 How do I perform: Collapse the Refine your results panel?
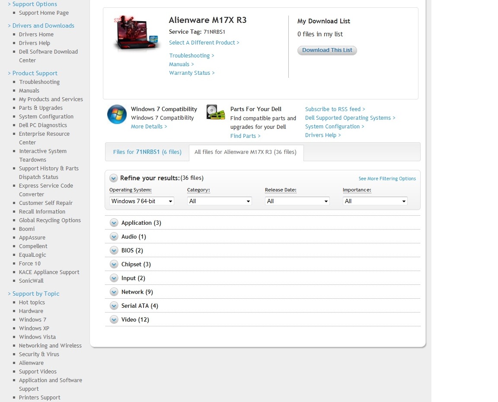(113, 178)
